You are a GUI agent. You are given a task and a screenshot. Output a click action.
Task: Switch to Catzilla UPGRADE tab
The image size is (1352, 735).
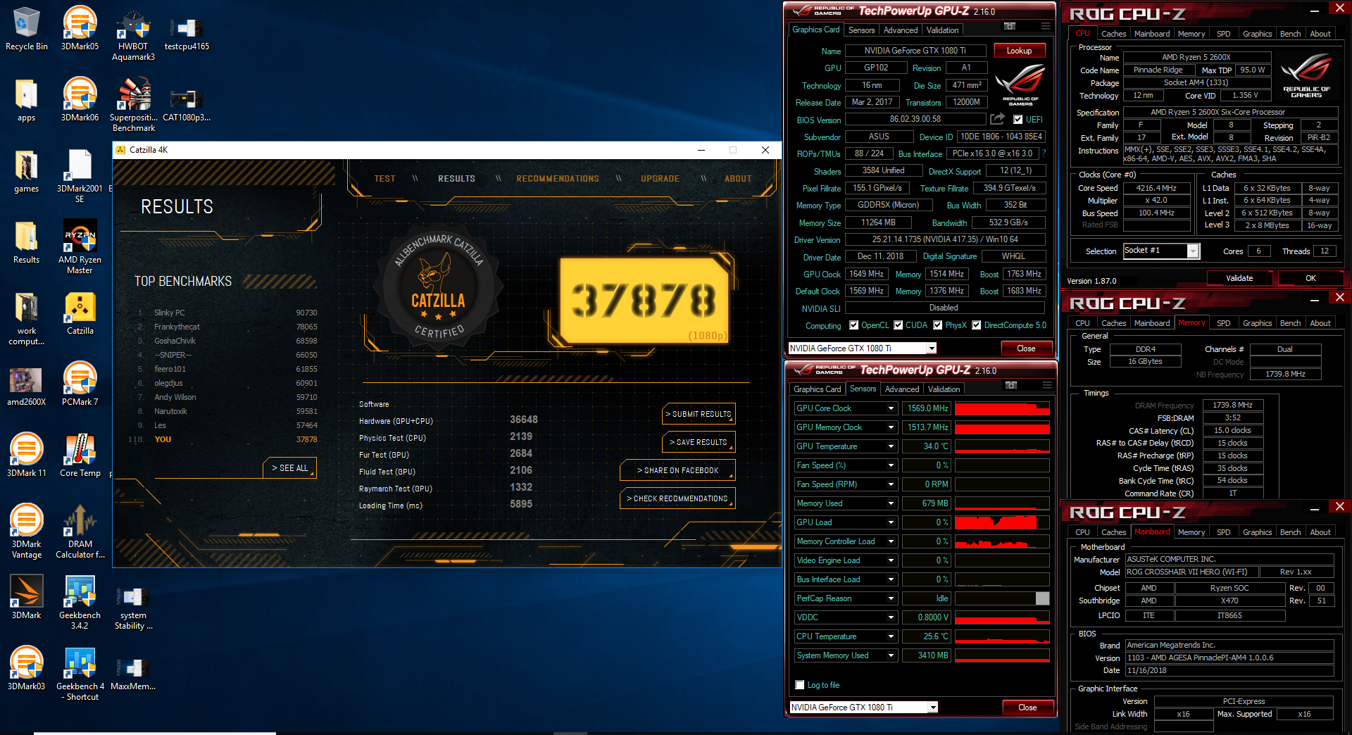coord(660,179)
